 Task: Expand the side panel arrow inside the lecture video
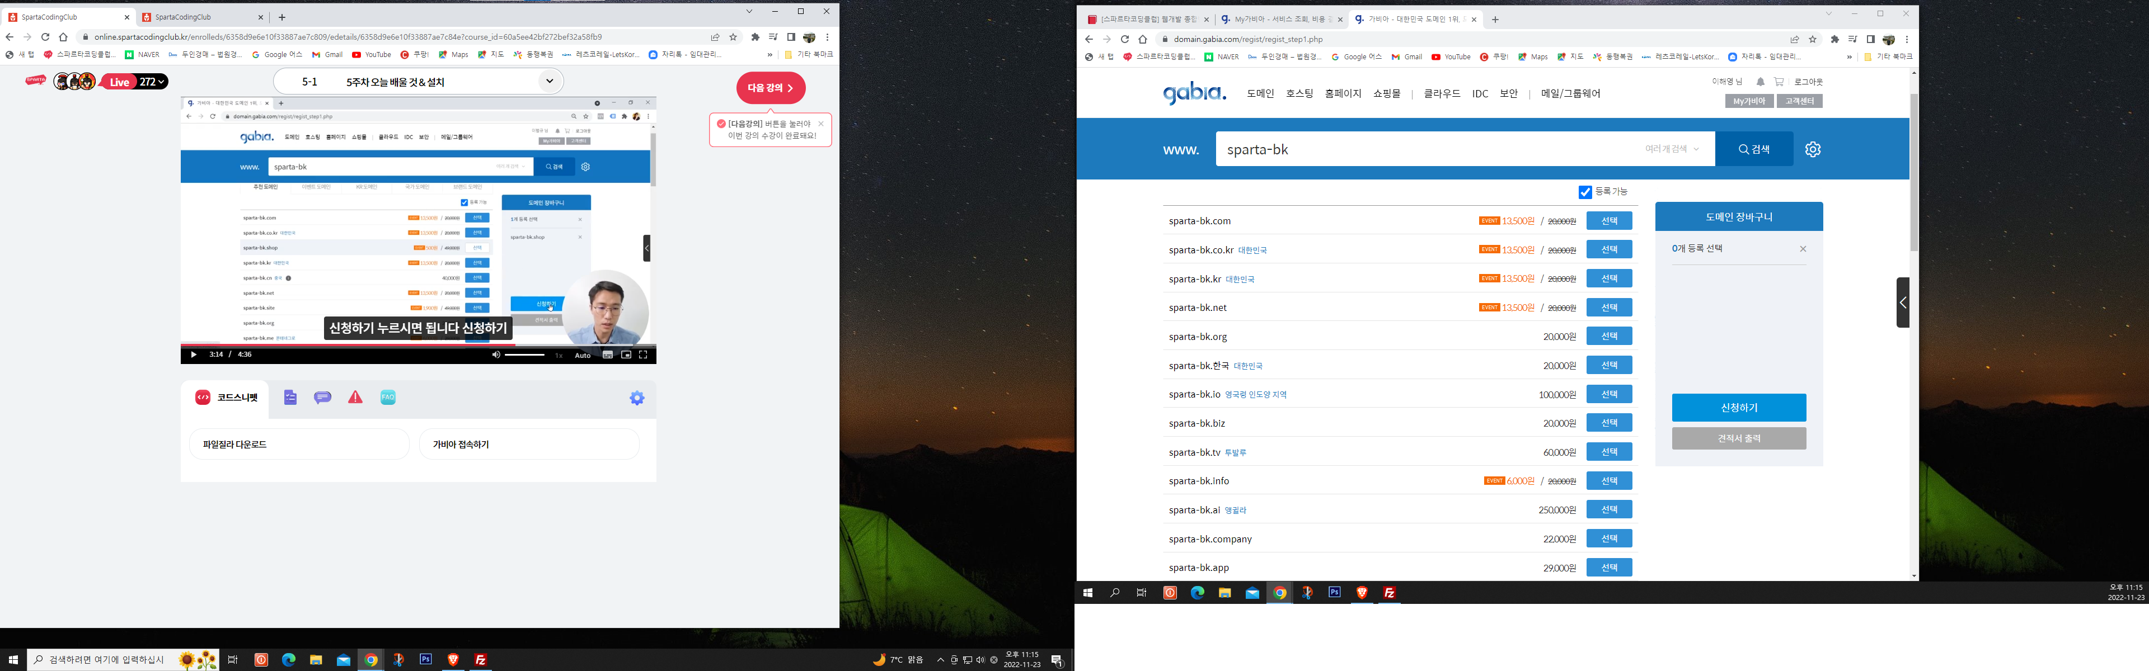pyautogui.click(x=646, y=248)
